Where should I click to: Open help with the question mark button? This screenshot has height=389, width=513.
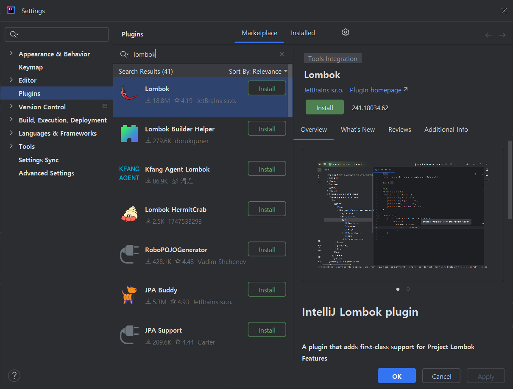click(x=14, y=375)
